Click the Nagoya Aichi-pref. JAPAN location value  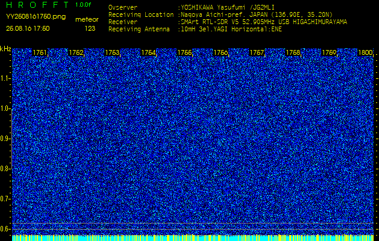click(256, 14)
